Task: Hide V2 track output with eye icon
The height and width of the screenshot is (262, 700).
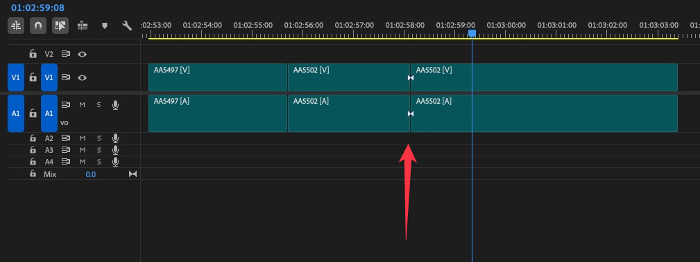Action: point(82,55)
